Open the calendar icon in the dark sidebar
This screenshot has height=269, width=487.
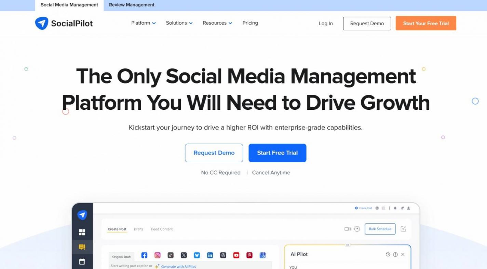click(82, 261)
